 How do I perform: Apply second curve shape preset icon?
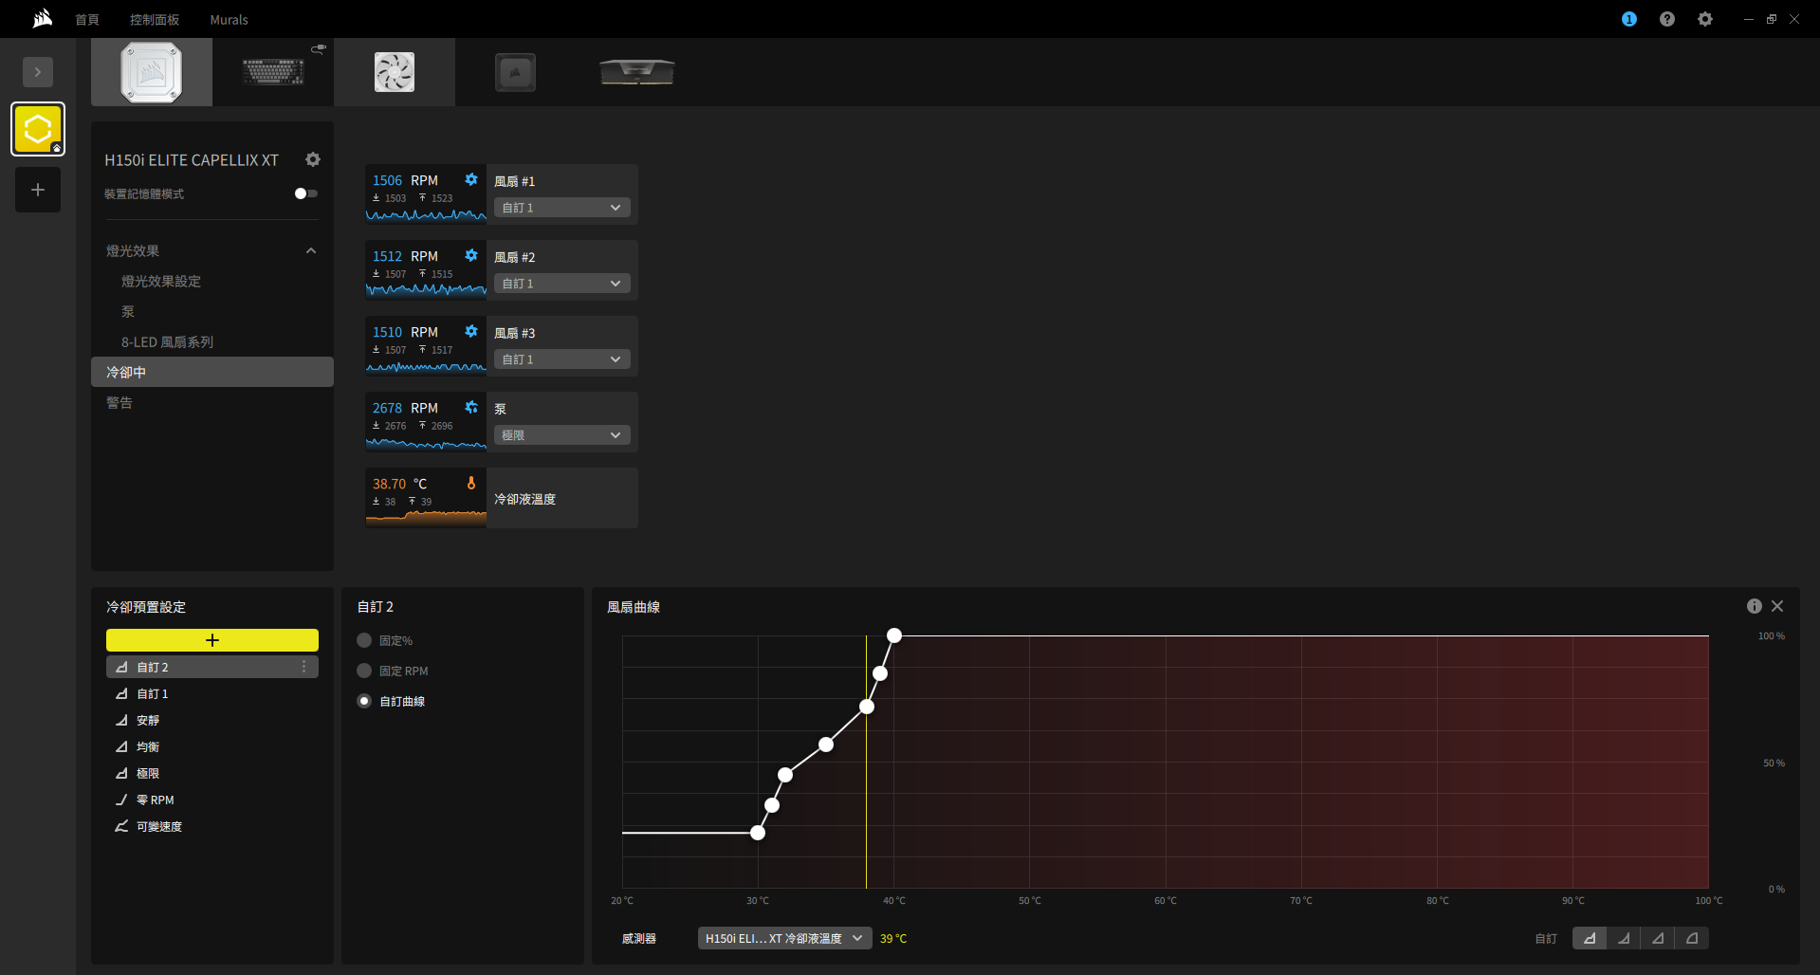click(1624, 938)
